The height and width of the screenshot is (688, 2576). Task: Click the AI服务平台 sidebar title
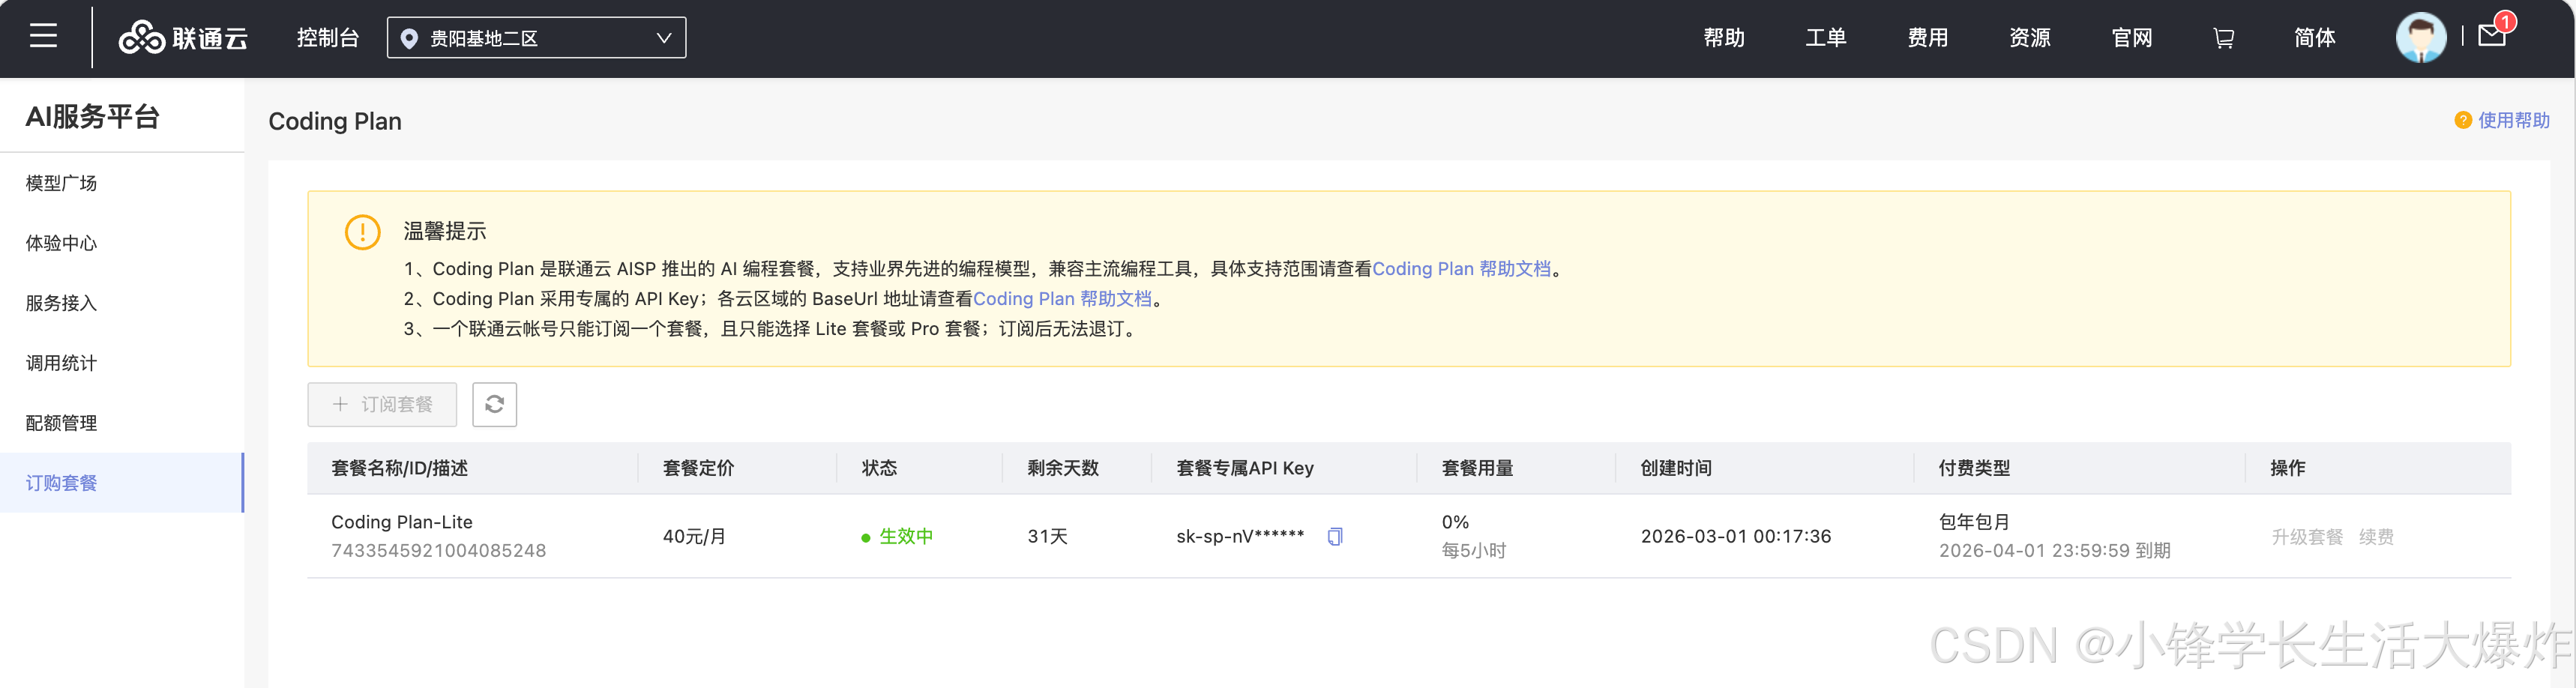[x=92, y=117]
